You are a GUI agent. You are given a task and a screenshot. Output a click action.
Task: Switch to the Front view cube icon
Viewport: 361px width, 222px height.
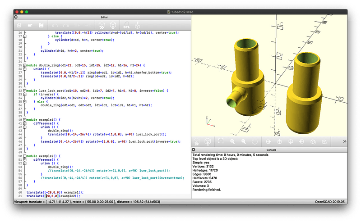(x=313, y=141)
